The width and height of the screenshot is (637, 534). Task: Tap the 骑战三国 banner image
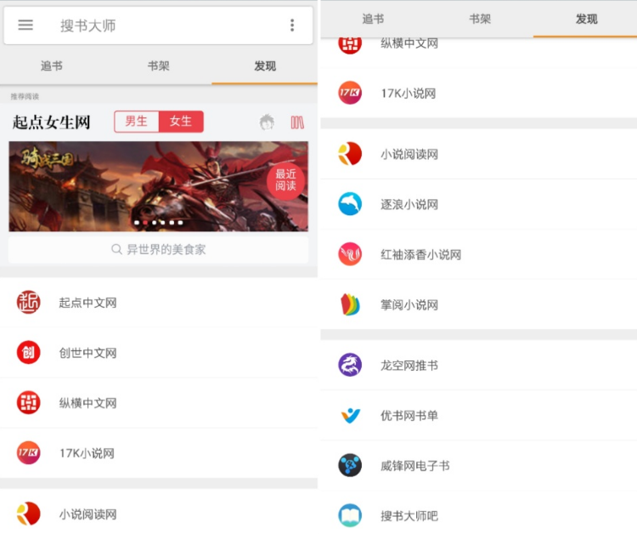pos(159,186)
